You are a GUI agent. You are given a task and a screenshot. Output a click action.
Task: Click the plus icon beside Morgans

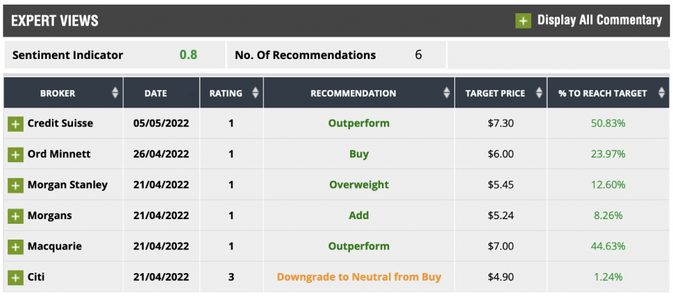(x=16, y=217)
